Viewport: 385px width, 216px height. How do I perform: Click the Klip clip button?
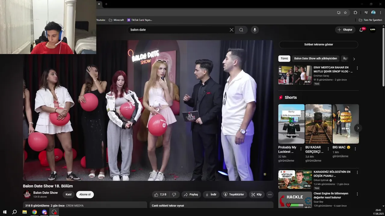tap(257, 194)
